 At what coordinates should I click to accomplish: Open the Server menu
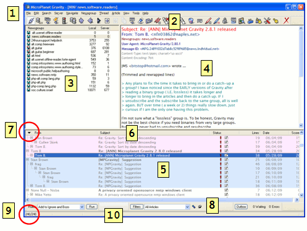(59, 13)
